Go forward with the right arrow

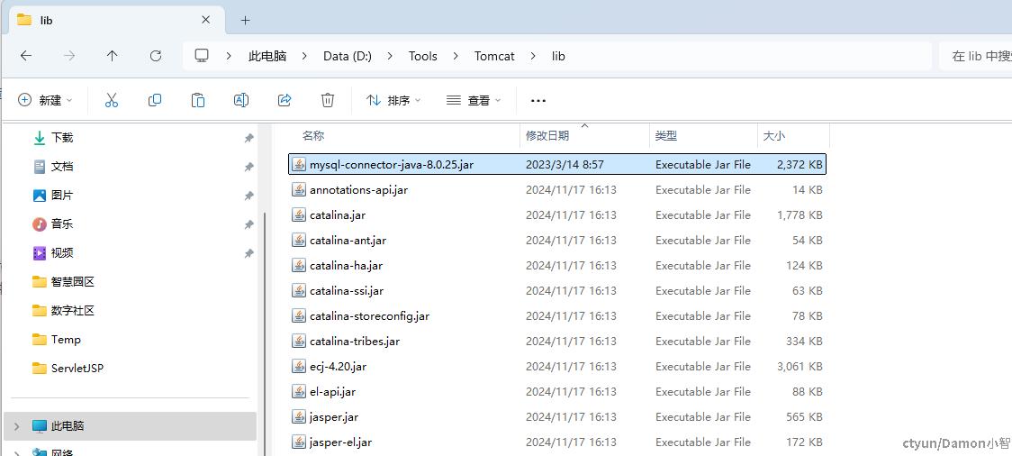tap(69, 56)
